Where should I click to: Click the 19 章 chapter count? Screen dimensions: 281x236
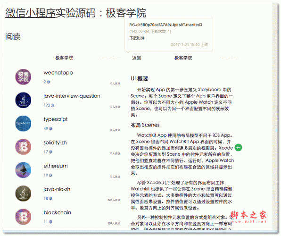click(x=48, y=175)
